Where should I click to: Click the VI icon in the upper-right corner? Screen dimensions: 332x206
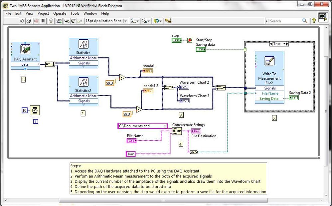click(x=323, y=17)
